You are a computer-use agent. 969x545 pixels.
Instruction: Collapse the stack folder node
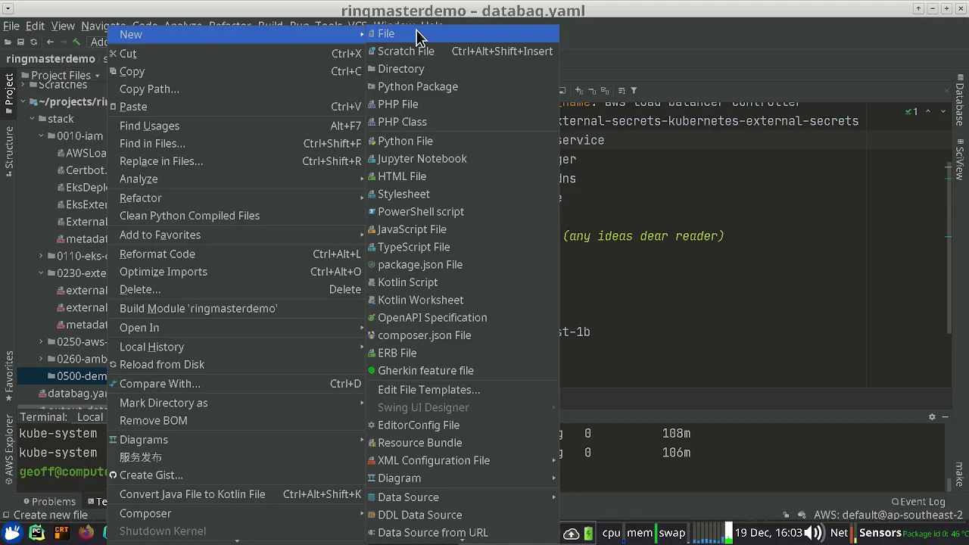point(33,119)
